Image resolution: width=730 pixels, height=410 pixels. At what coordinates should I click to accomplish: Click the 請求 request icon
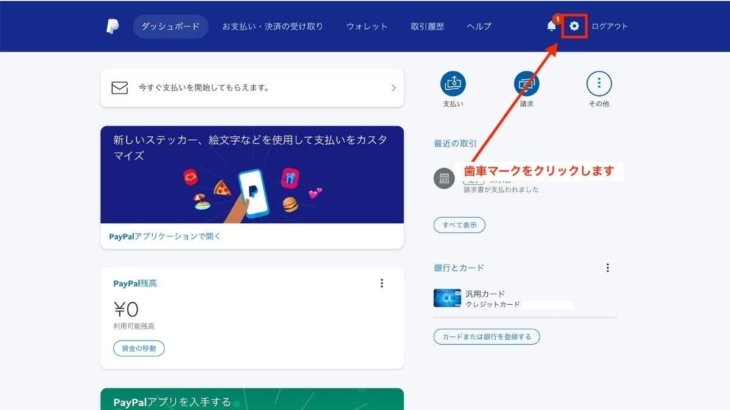(x=527, y=83)
